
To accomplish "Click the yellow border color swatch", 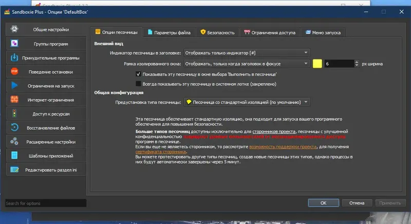I will [x=317, y=64].
